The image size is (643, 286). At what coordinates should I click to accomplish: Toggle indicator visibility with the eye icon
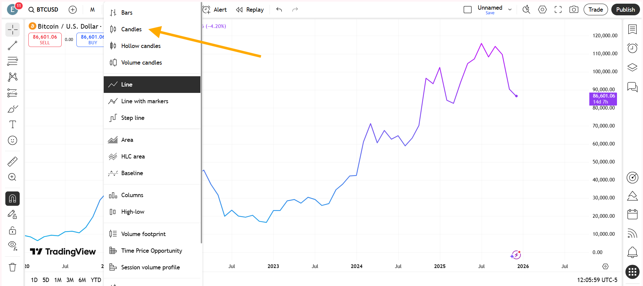[x=12, y=246]
